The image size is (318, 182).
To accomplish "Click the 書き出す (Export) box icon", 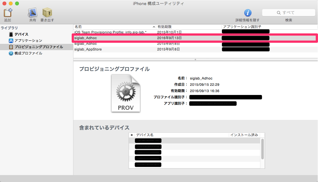I will pos(47,13).
